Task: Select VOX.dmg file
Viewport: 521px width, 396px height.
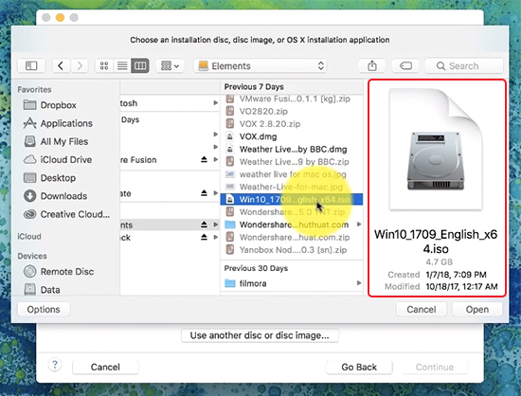Action: tap(292, 136)
